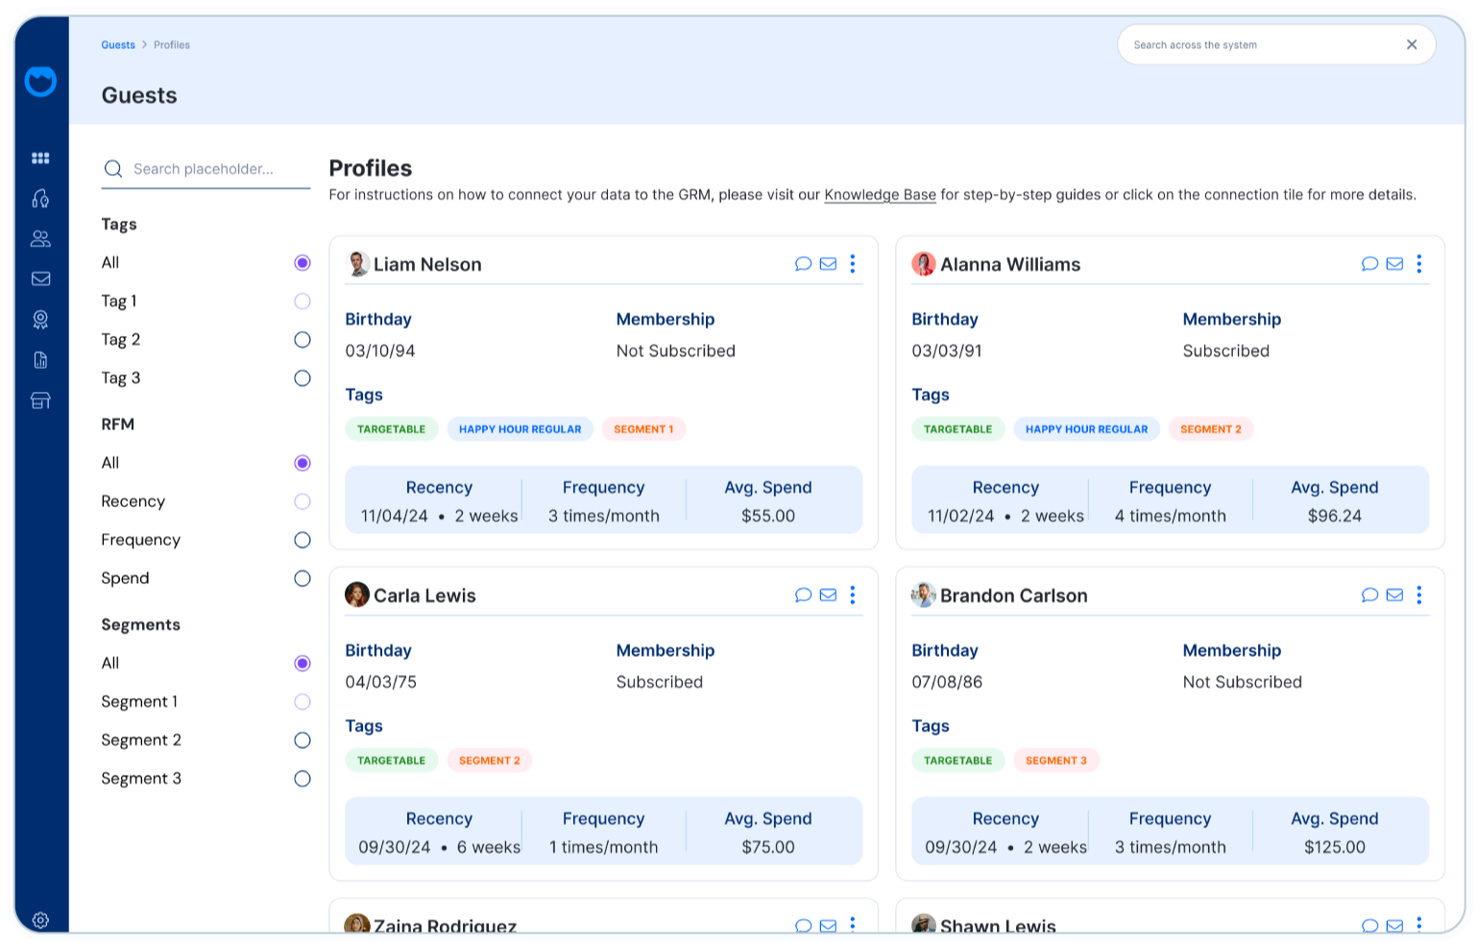Click Alanna Williams profile avatar
This screenshot has width=1477, height=946.
[923, 264]
